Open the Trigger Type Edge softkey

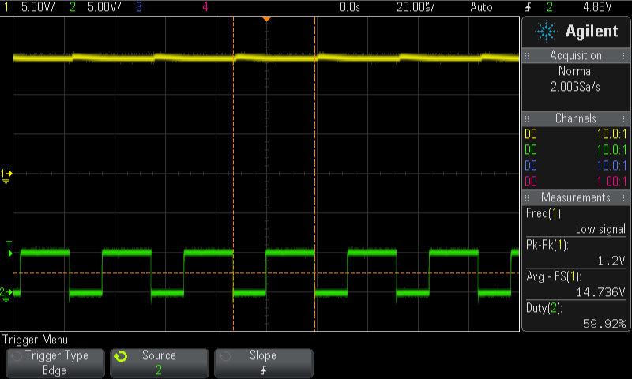(x=55, y=363)
